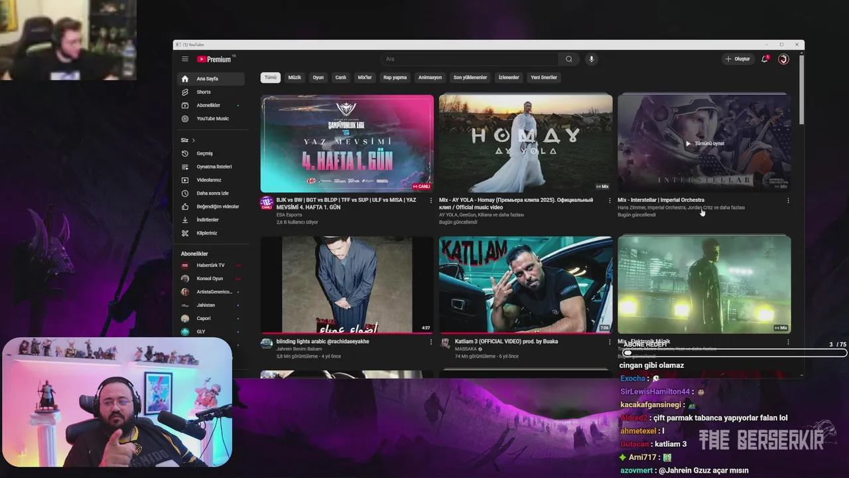Open options for BJK vs BW video
The image size is (849, 478).
[431, 200]
